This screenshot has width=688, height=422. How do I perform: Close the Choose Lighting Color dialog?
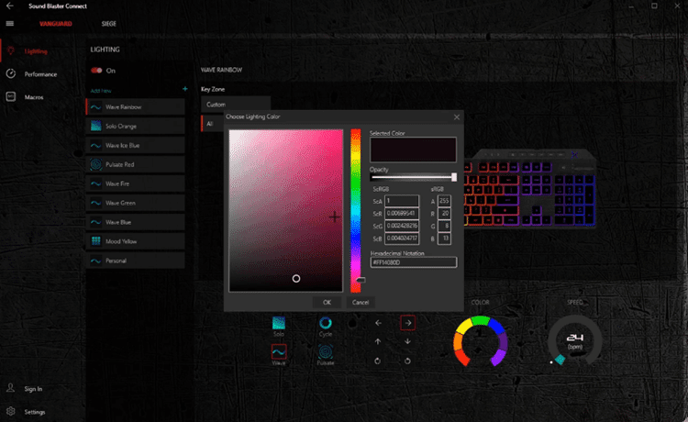tap(457, 117)
